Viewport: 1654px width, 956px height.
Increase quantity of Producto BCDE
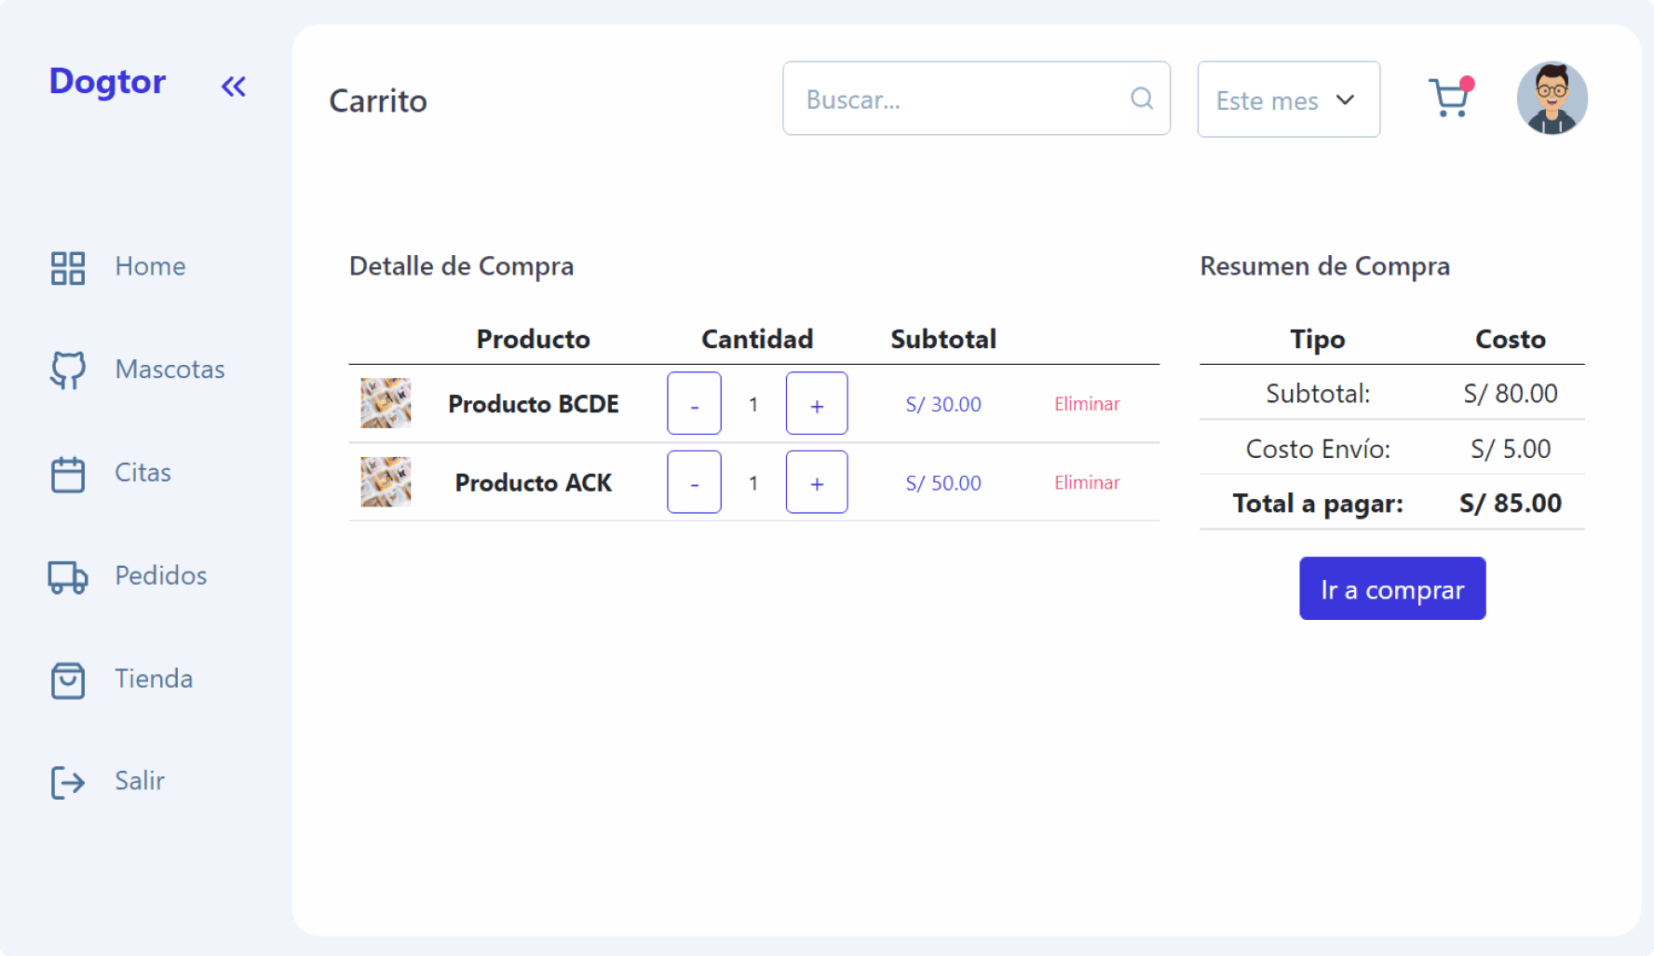817,404
